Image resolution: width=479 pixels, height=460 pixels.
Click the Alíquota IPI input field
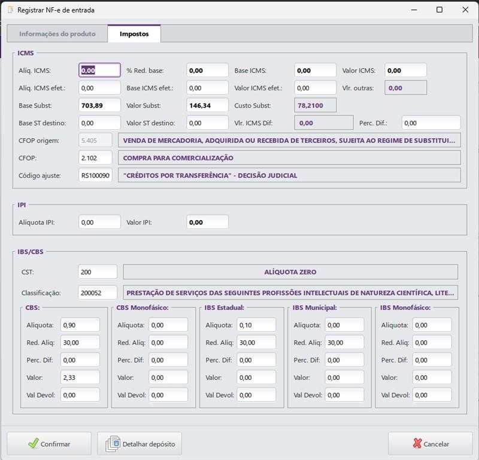pyautogui.click(x=99, y=222)
